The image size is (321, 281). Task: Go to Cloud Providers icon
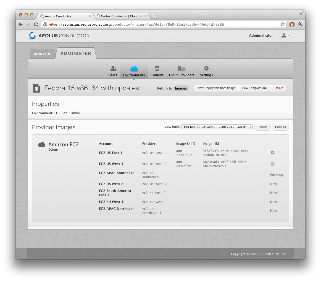click(x=181, y=68)
